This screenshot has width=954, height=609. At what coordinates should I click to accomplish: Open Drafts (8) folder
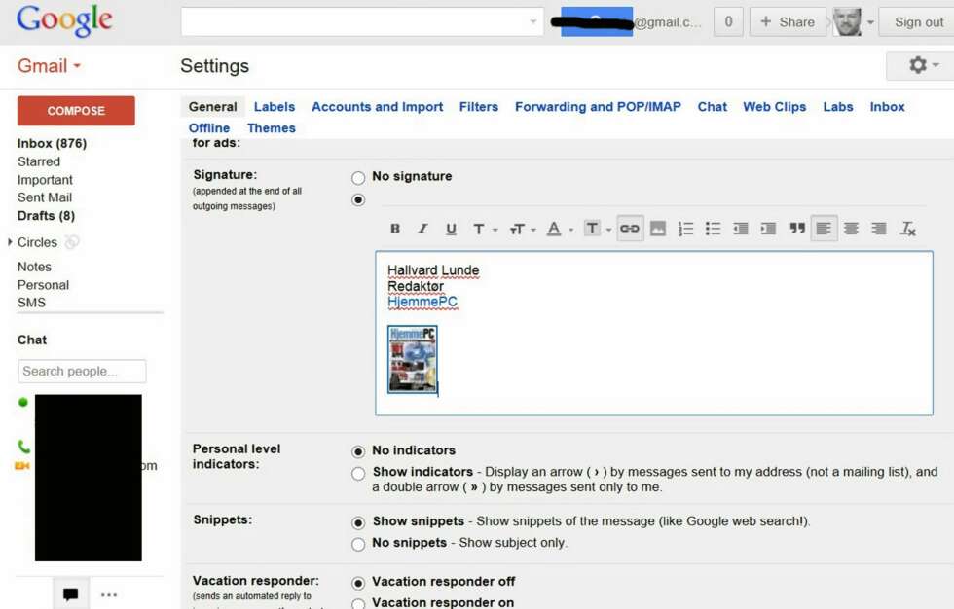47,216
